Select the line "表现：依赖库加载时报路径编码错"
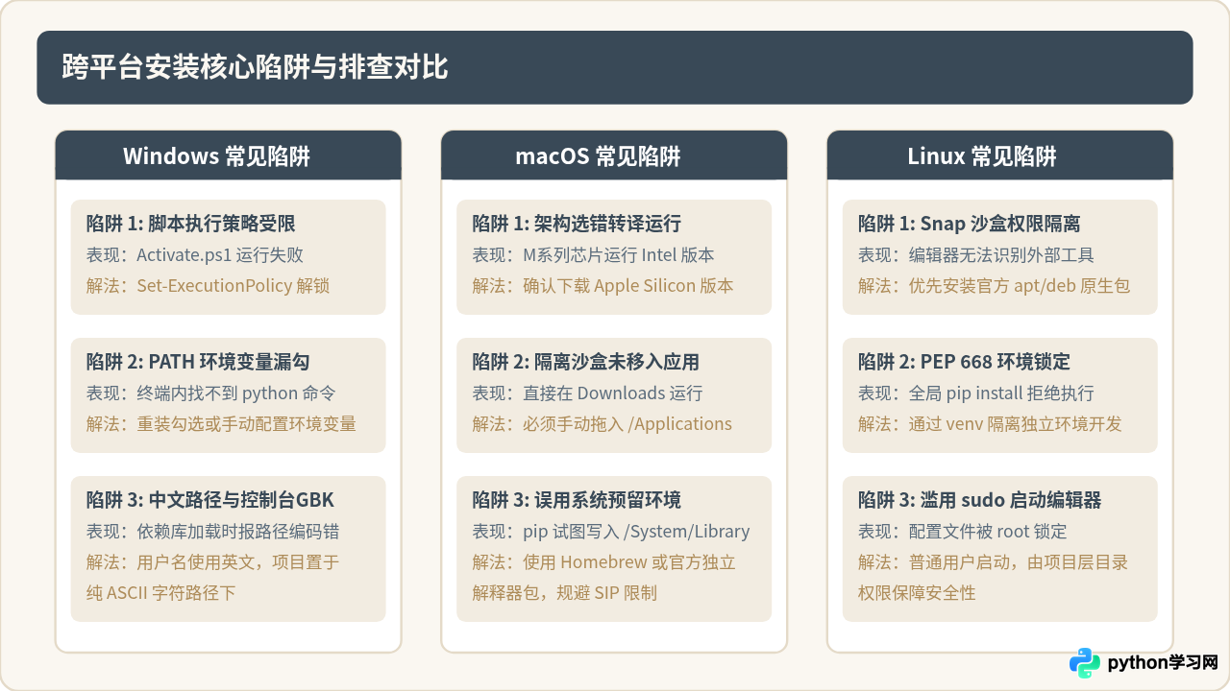1230x691 pixels. pos(212,532)
